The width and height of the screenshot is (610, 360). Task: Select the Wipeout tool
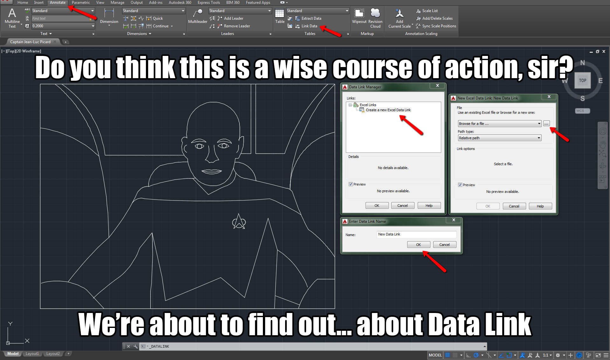359,16
